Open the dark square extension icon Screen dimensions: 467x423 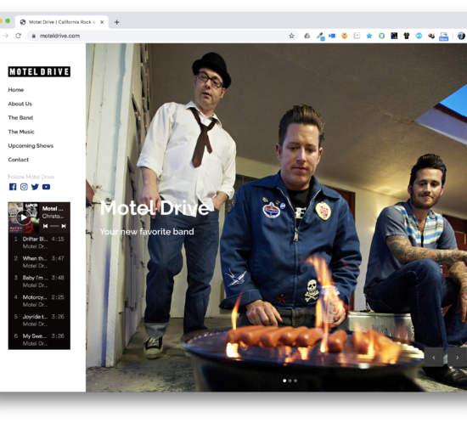pyautogui.click(x=394, y=36)
